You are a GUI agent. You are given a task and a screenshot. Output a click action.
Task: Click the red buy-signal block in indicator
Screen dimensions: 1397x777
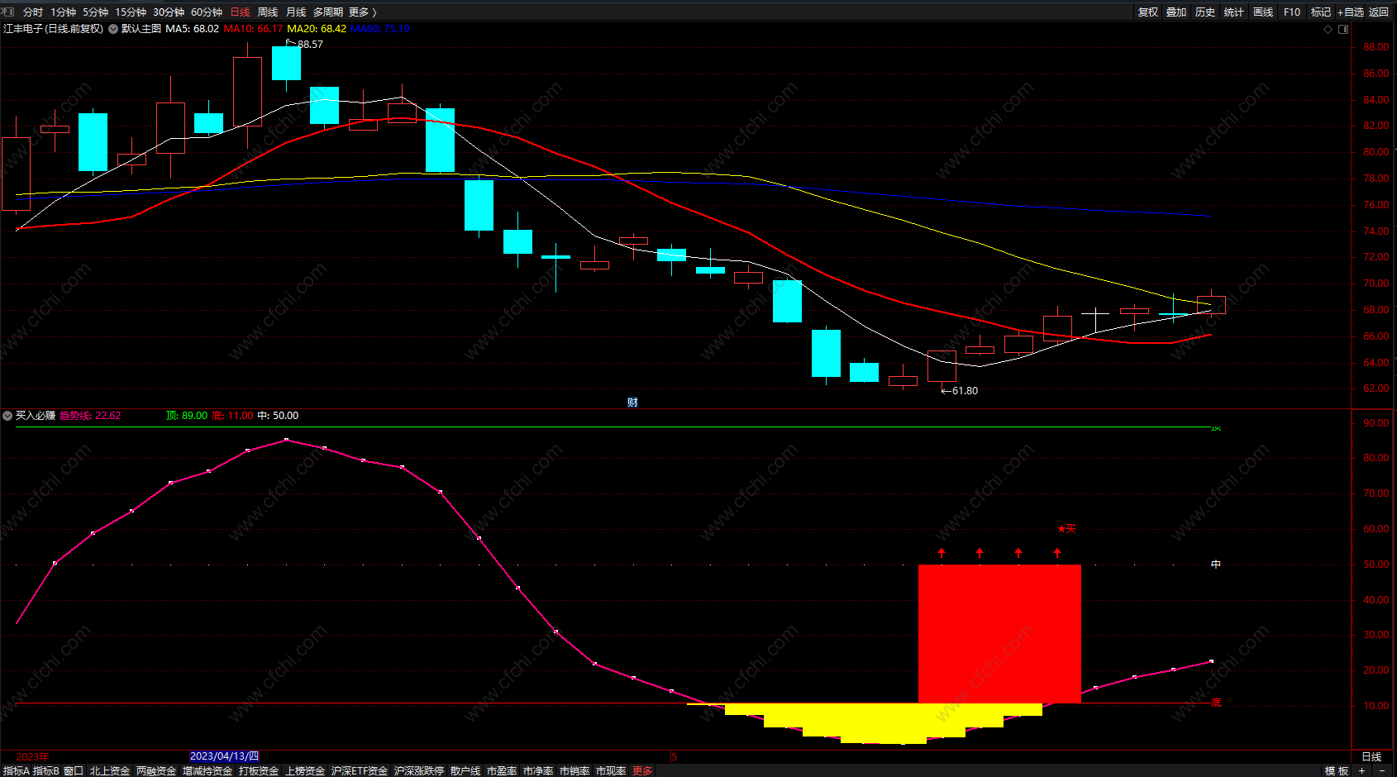[x=999, y=634]
